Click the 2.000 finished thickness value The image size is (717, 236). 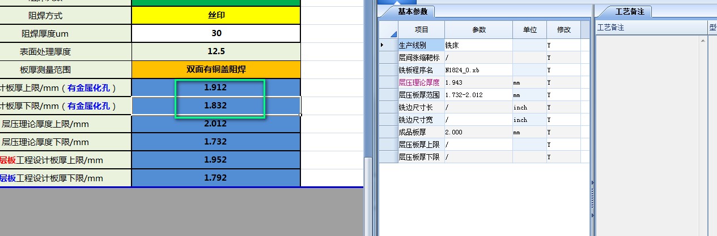(x=478, y=132)
